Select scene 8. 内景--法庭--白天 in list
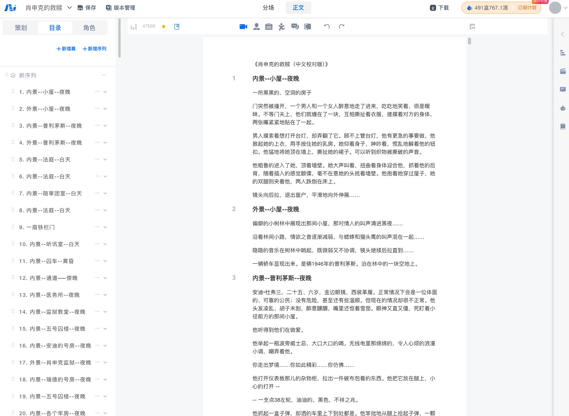The height and width of the screenshot is (416, 569). [45, 210]
